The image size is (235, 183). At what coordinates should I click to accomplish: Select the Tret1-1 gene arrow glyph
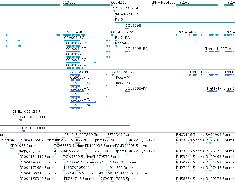click(197, 5)
